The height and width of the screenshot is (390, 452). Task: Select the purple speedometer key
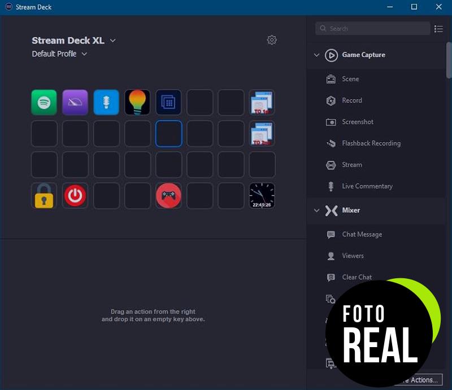(x=75, y=103)
